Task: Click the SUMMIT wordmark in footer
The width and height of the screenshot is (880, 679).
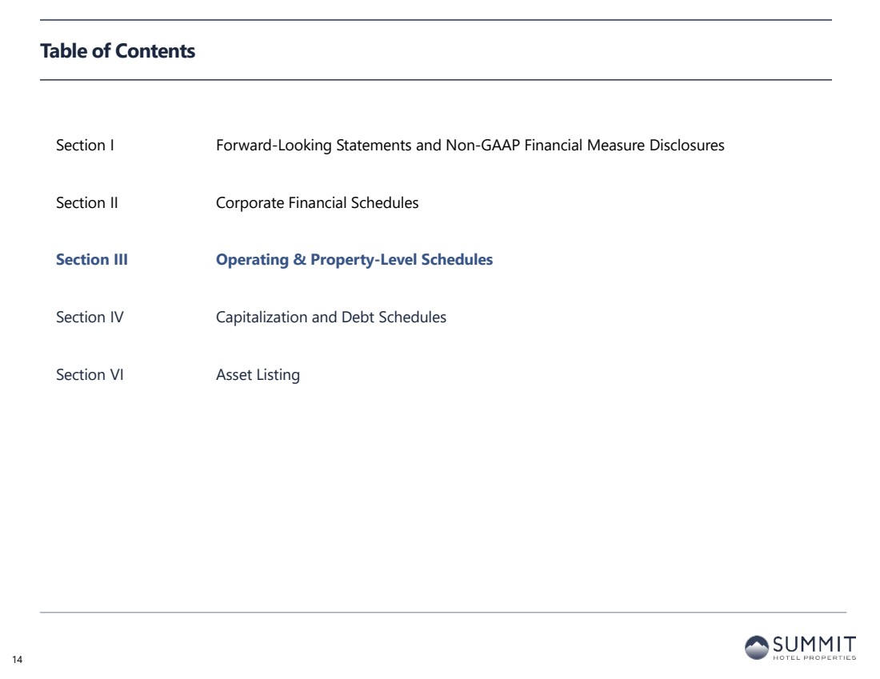Action: coord(814,644)
